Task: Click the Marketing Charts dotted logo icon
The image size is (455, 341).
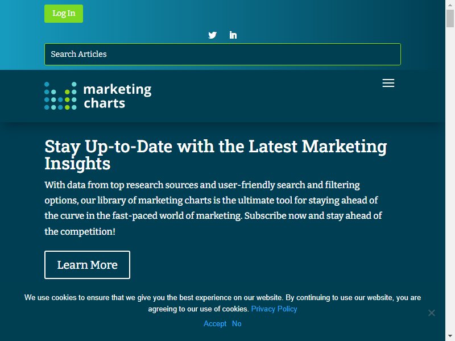Action: (x=60, y=96)
